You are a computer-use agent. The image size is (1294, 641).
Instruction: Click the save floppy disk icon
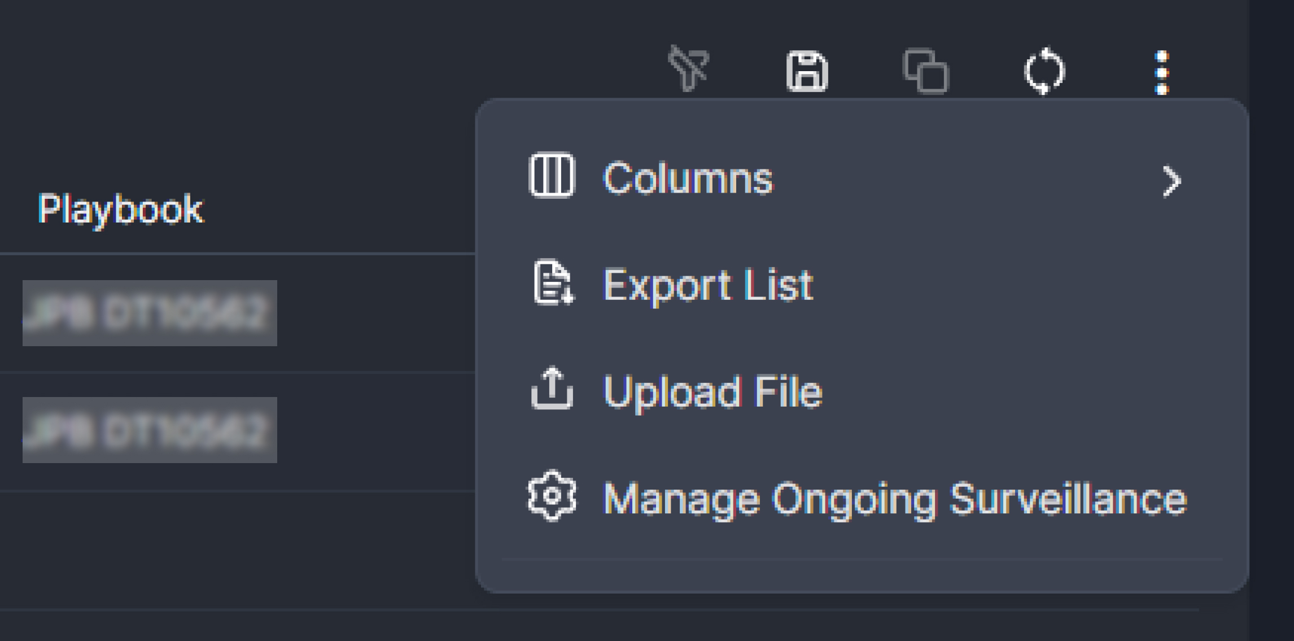click(x=807, y=72)
